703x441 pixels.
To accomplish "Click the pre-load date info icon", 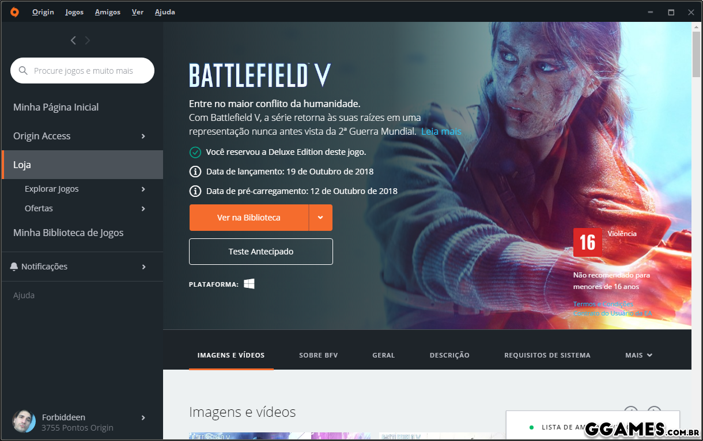I will coord(195,191).
